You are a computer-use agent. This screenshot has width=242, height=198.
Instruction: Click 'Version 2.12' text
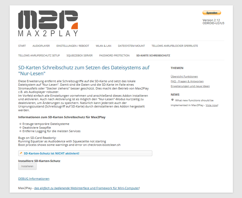[211, 20]
